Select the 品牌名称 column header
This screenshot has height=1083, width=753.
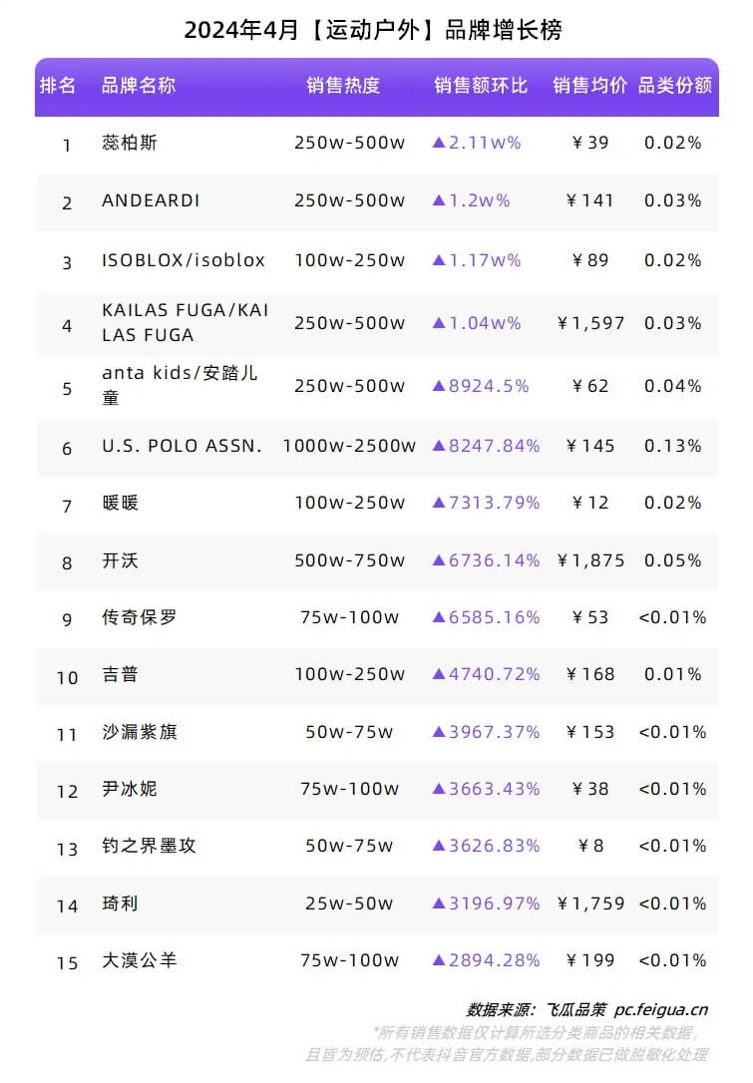(139, 86)
